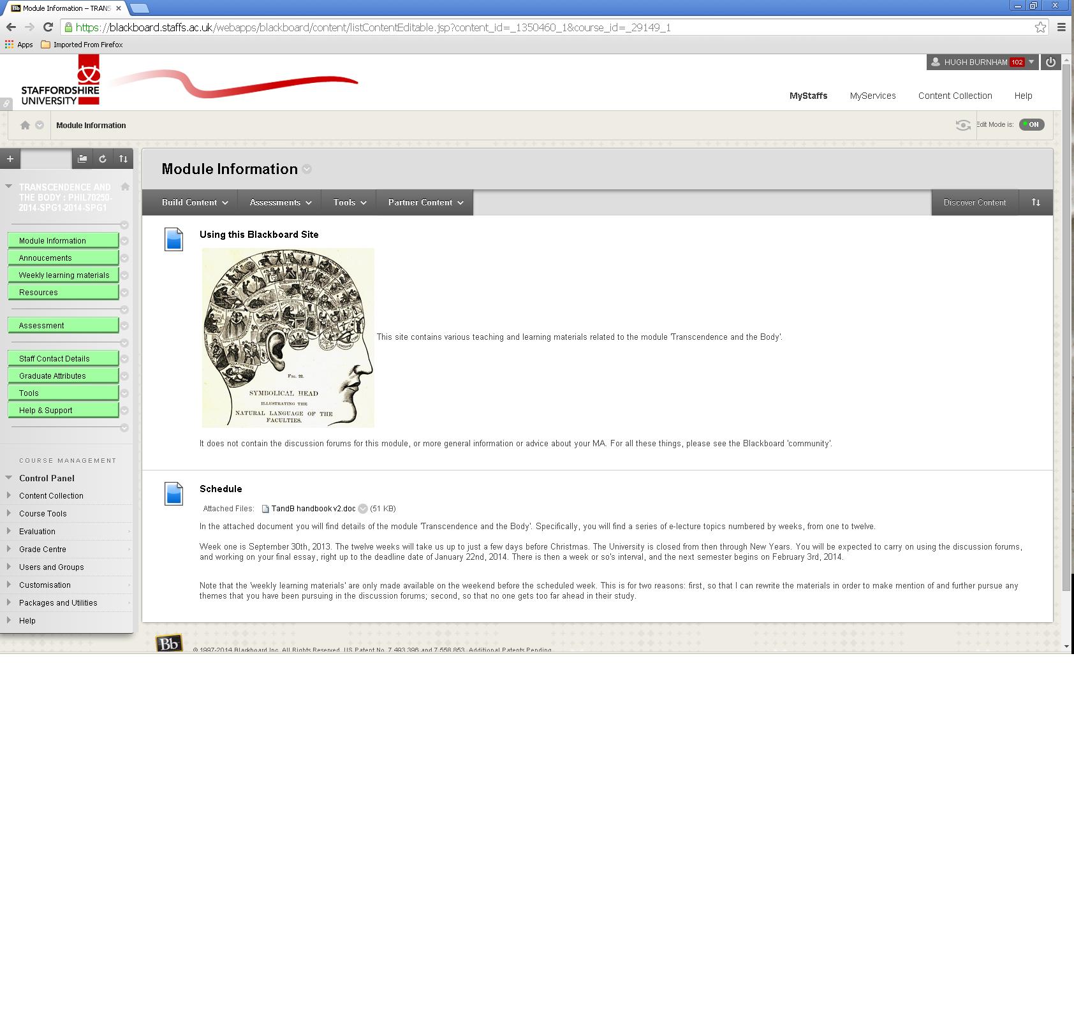This screenshot has height=1020, width=1074.
Task: Refresh the course menu with the refresh icon
Action: 103,159
